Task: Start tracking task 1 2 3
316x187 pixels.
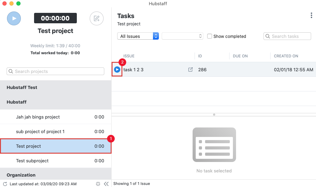Action: (x=117, y=70)
